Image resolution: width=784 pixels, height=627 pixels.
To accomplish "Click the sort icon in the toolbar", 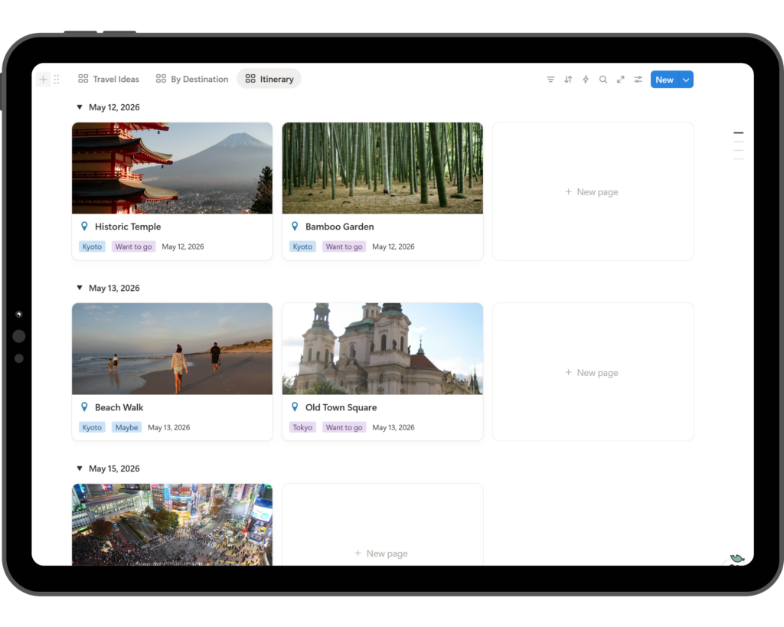I will tap(568, 79).
